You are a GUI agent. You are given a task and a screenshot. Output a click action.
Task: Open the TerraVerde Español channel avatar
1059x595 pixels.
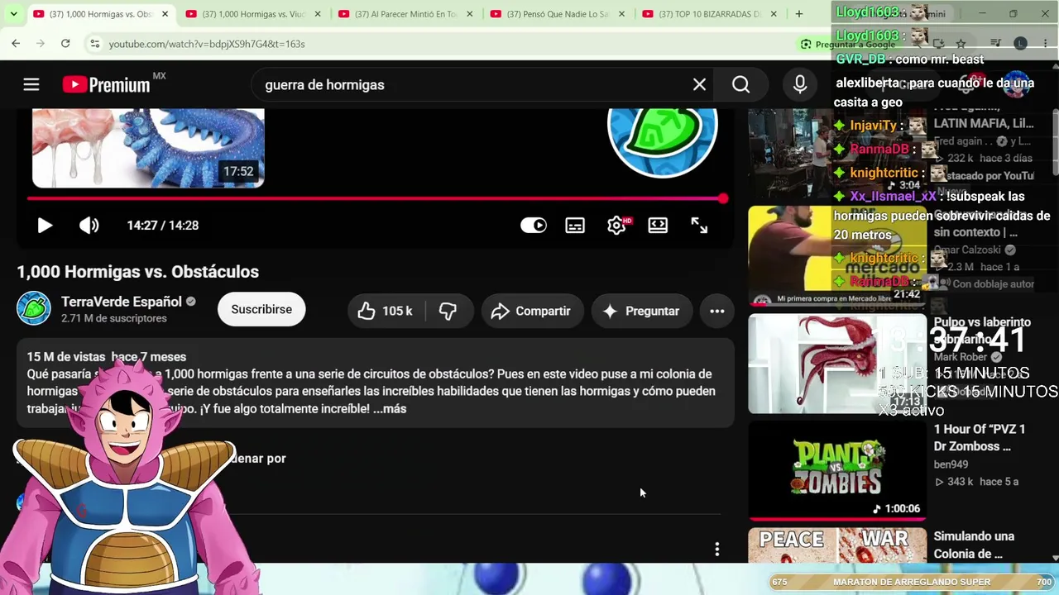point(34,309)
